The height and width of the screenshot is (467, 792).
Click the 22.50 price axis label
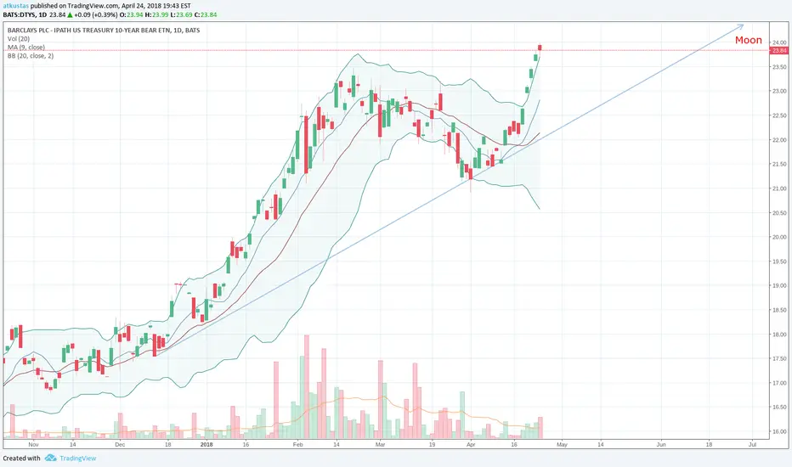(779, 115)
